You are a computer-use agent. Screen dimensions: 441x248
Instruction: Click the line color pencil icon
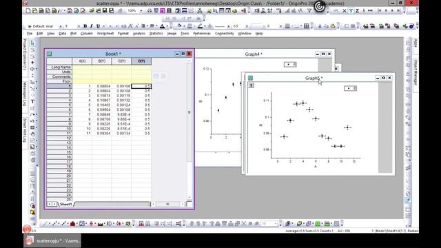click(200, 26)
